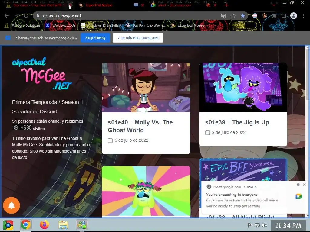Open the tab search dropdown arrow
Viewport: 310px width, 232px height.
(x=274, y=5)
